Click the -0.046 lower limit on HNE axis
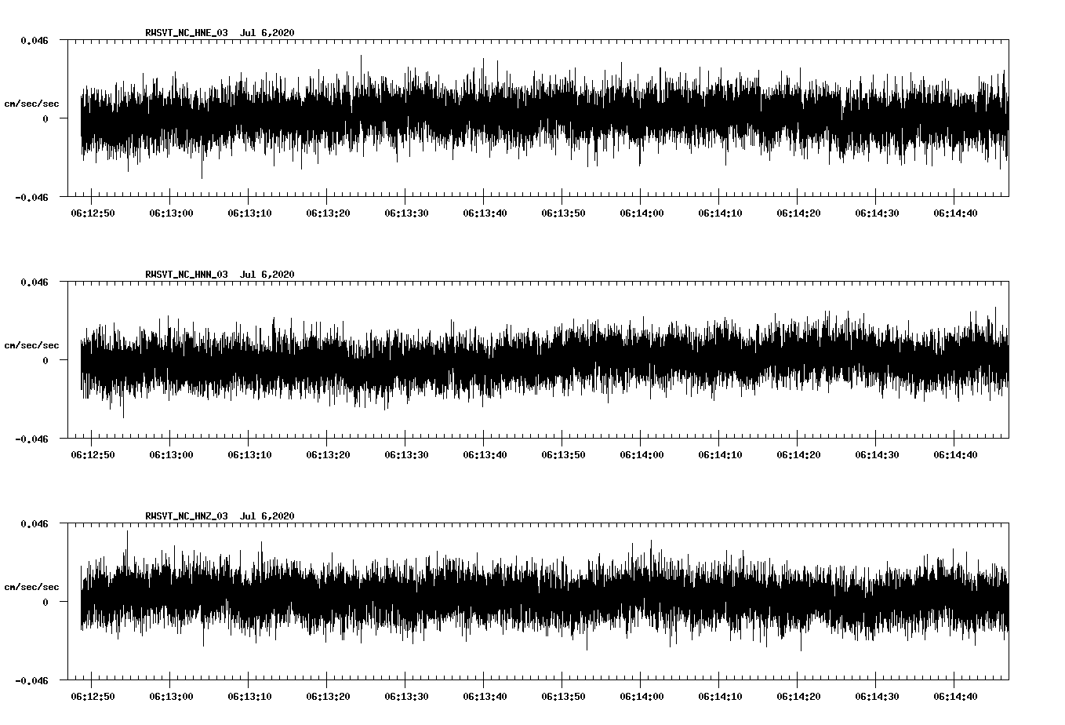Screen dimensions: 1065x725 pos(31,197)
